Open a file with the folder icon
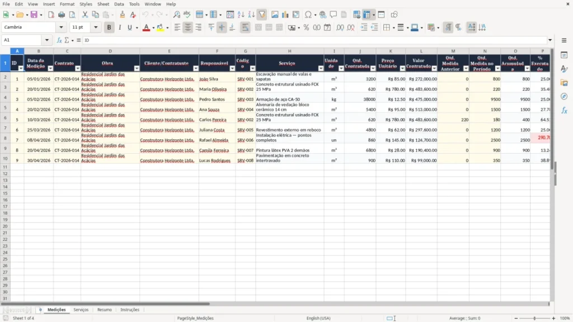This screenshot has height=322, width=573. (x=20, y=15)
